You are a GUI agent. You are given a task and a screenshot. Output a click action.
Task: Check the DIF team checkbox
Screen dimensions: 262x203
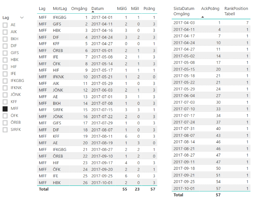pos(5,46)
